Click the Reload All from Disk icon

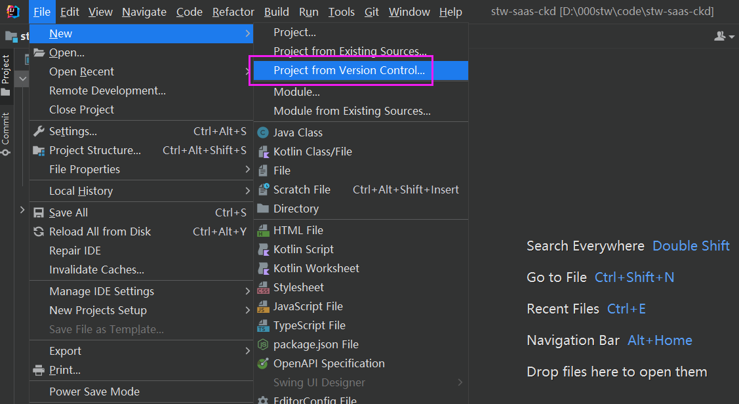pos(39,232)
